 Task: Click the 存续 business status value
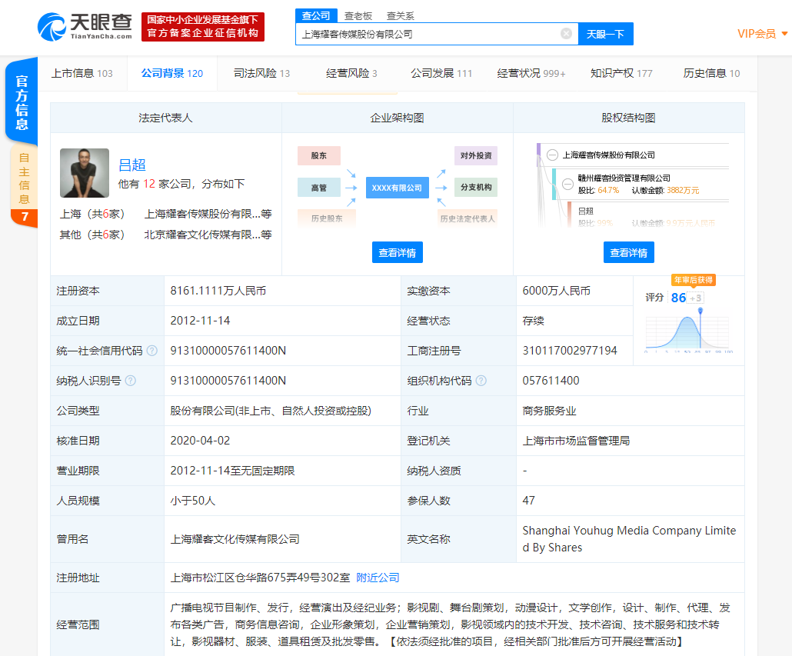[533, 321]
